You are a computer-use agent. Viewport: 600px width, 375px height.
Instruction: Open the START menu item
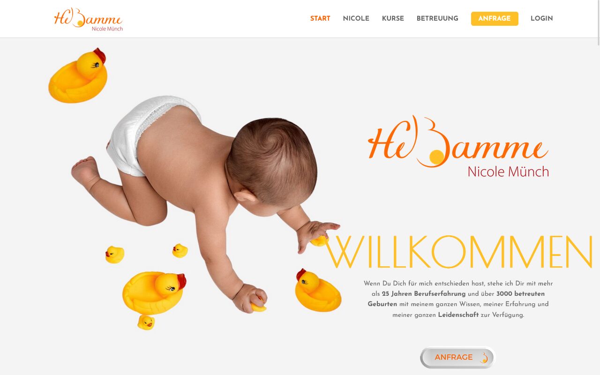click(320, 19)
